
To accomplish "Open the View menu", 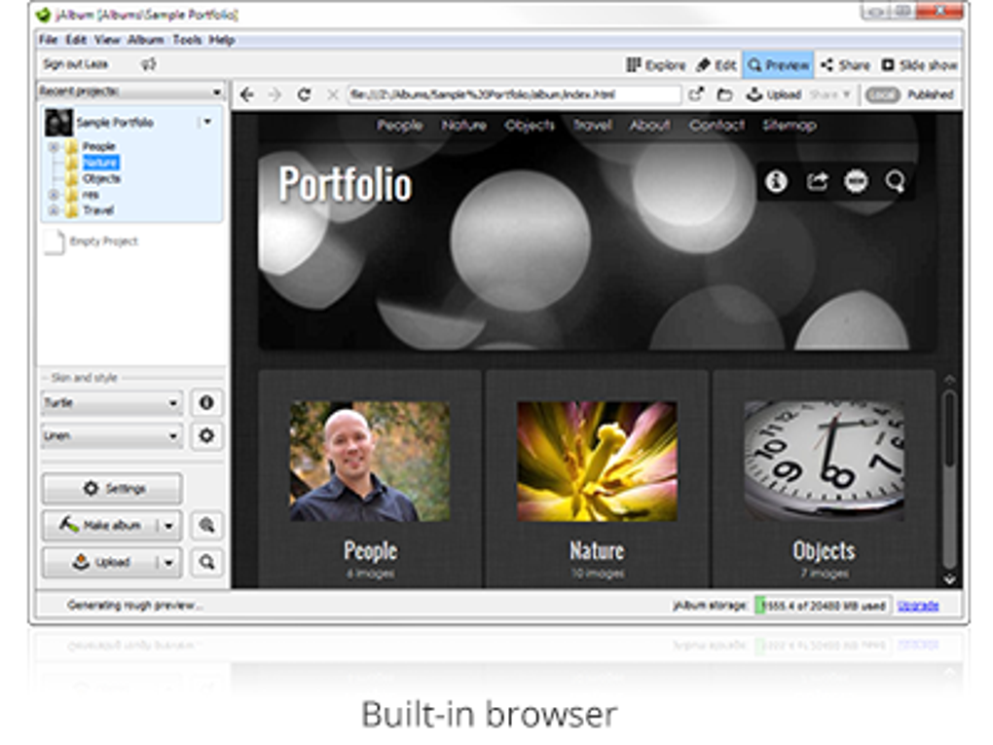I will pos(107,40).
